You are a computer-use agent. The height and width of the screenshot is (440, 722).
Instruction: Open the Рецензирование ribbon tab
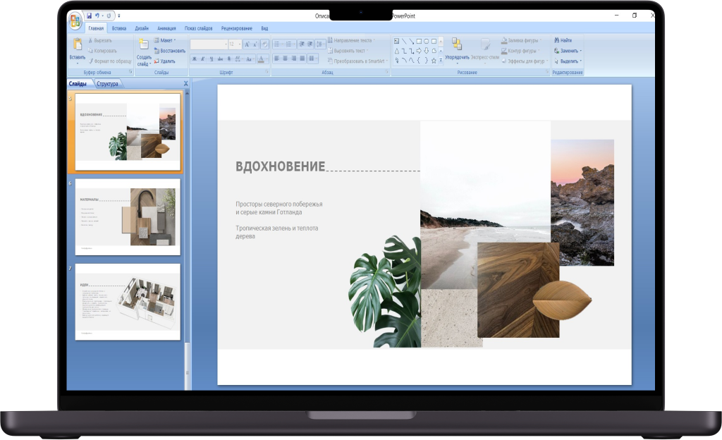coord(237,28)
